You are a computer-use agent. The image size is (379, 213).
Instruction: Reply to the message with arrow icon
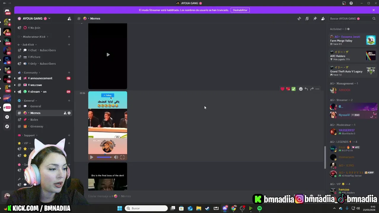(x=306, y=89)
